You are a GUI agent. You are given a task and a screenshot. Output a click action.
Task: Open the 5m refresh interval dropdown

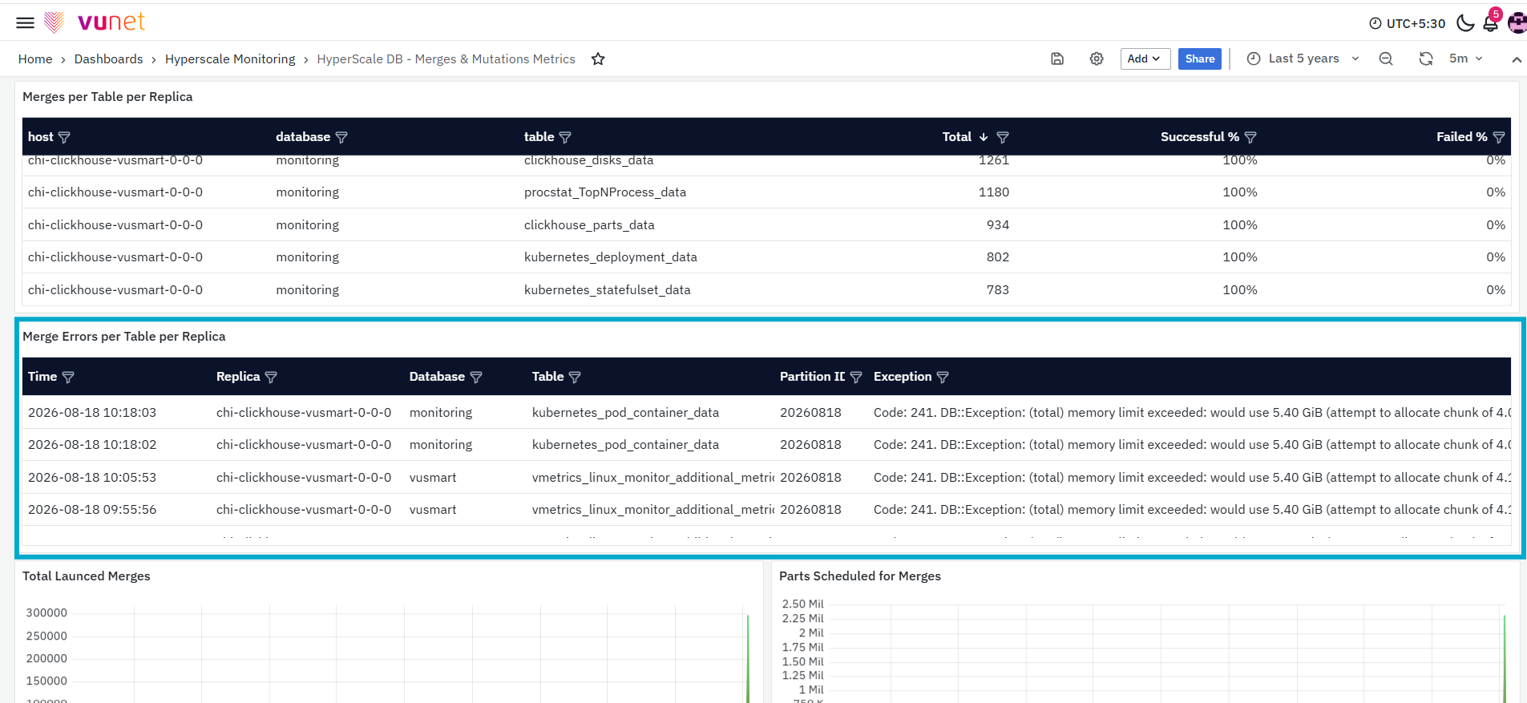[1466, 59]
